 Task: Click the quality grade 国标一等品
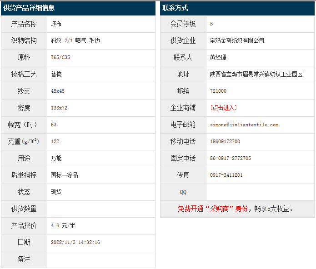point(64,175)
